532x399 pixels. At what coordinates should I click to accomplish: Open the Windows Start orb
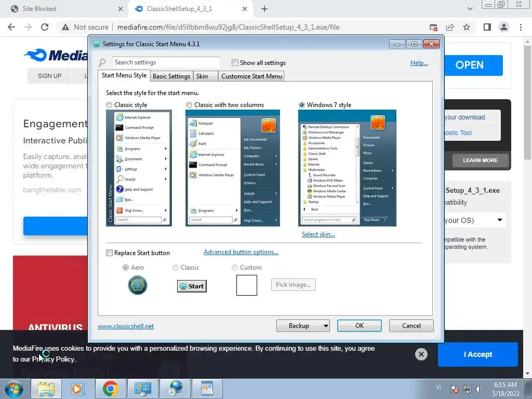[14, 389]
